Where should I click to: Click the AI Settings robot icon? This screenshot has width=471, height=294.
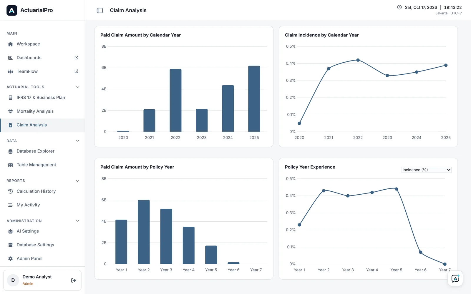coord(11,231)
